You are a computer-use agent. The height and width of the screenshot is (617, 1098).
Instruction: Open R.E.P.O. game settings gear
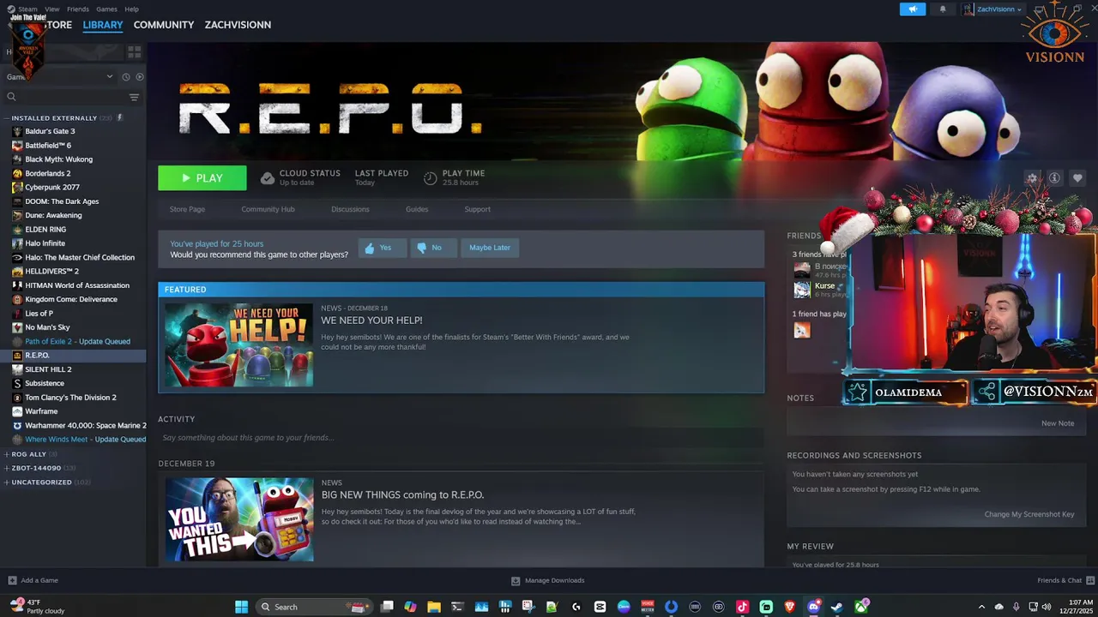pos(1032,178)
